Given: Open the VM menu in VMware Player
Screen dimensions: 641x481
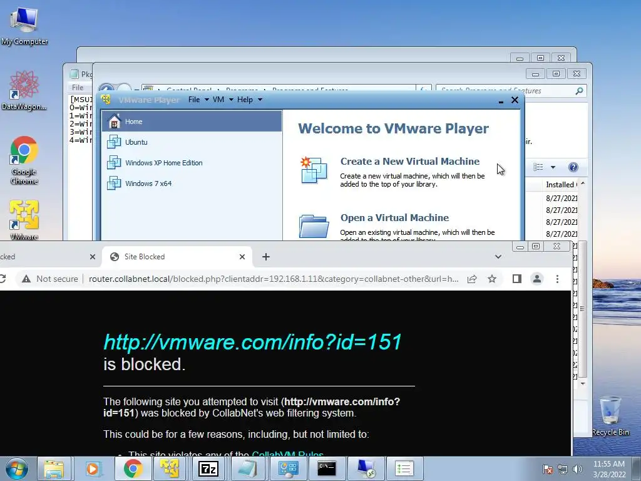Looking at the screenshot, I should pos(223,100).
